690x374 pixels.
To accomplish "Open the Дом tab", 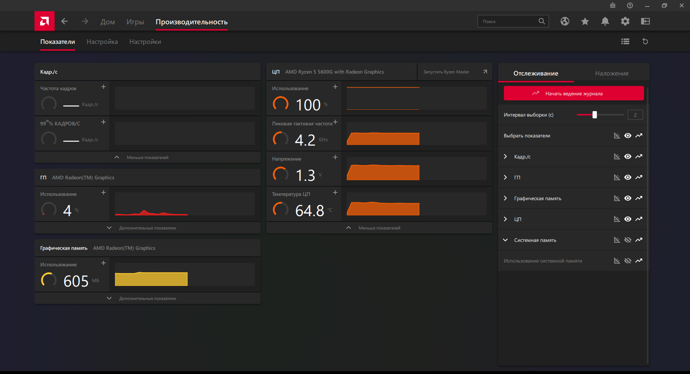I will [x=108, y=22].
